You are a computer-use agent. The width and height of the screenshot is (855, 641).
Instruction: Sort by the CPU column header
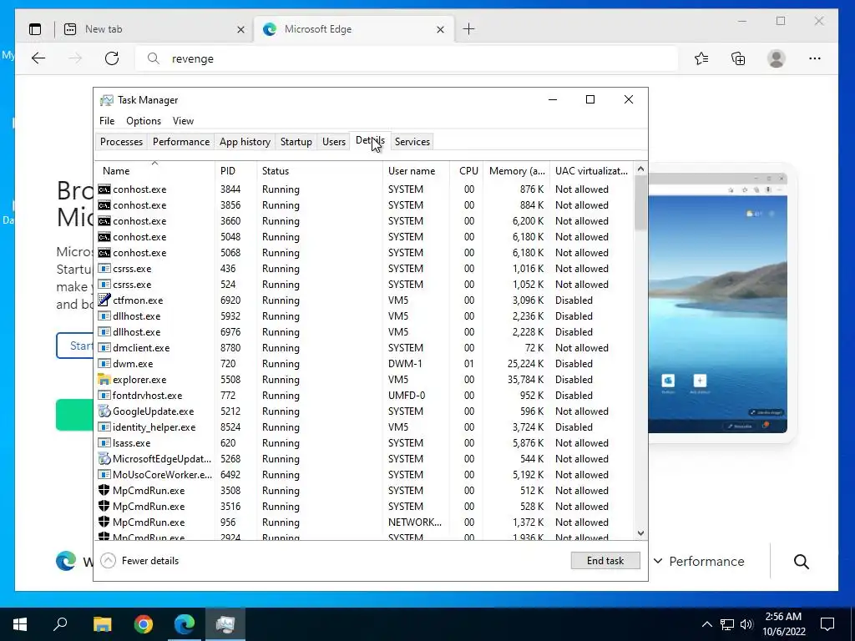(467, 170)
